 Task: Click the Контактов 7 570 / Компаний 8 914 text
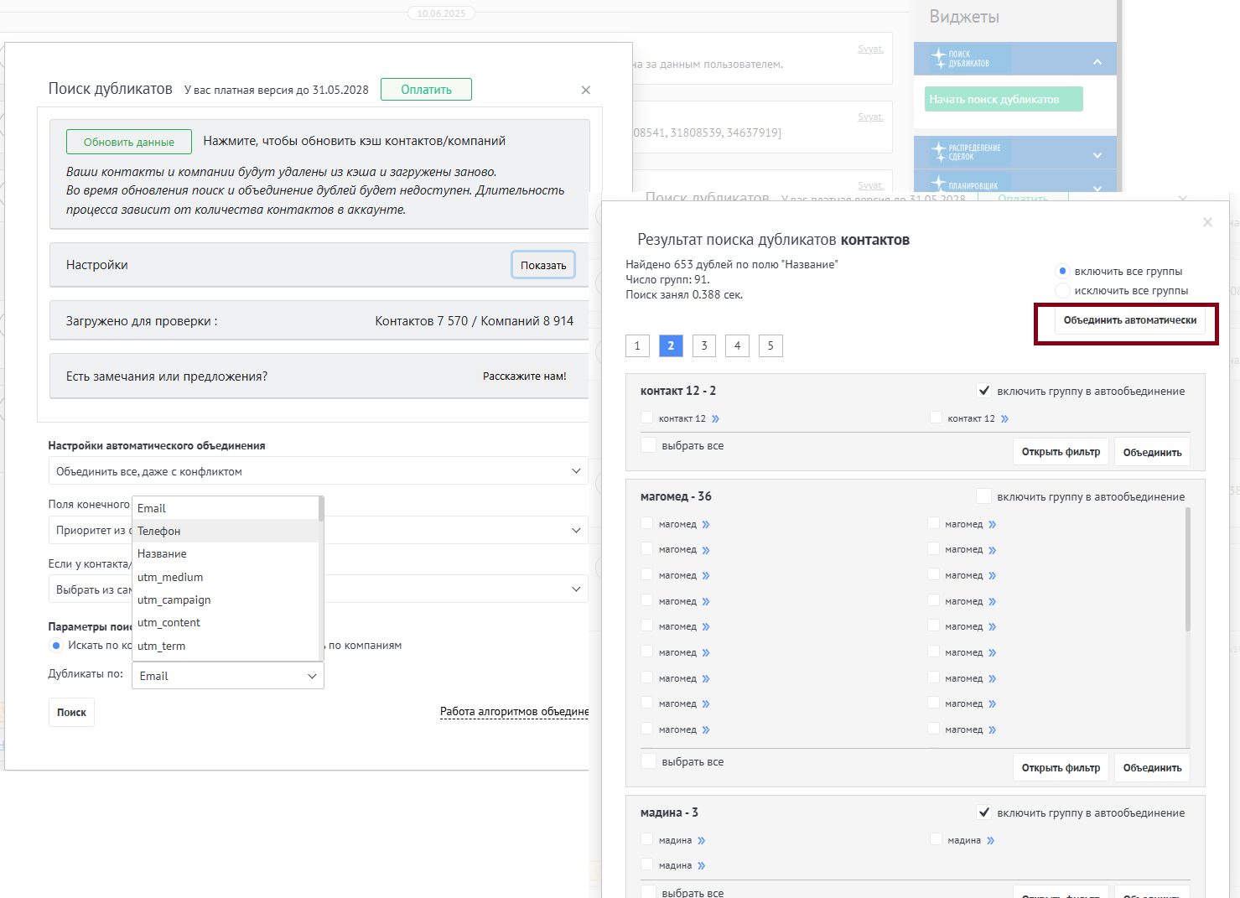pyautogui.click(x=474, y=321)
